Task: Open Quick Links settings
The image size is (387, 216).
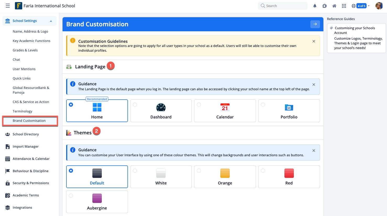Action: (21, 78)
